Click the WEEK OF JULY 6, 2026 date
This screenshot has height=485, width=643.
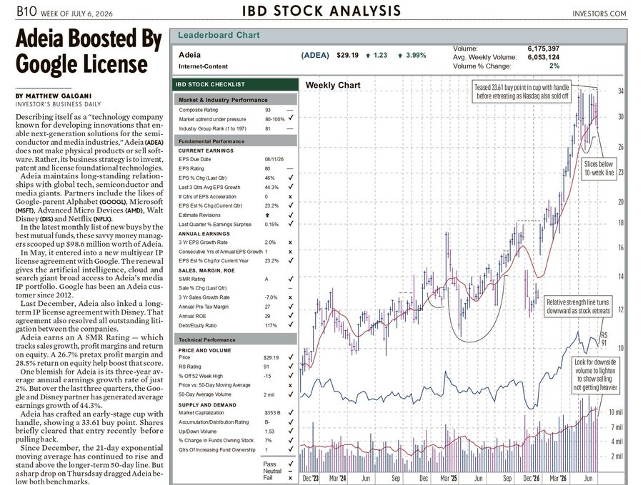coord(76,14)
